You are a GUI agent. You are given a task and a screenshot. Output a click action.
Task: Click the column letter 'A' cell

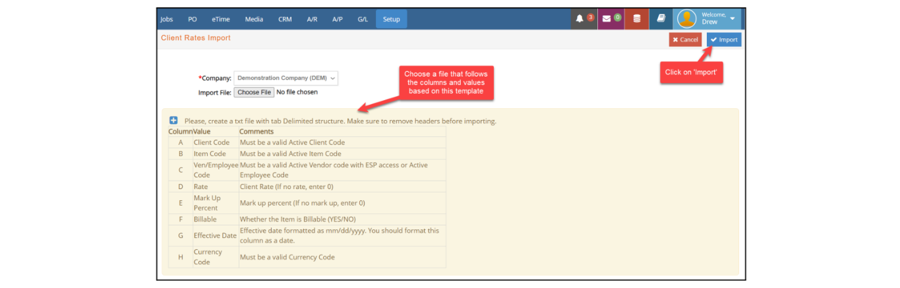point(181,142)
